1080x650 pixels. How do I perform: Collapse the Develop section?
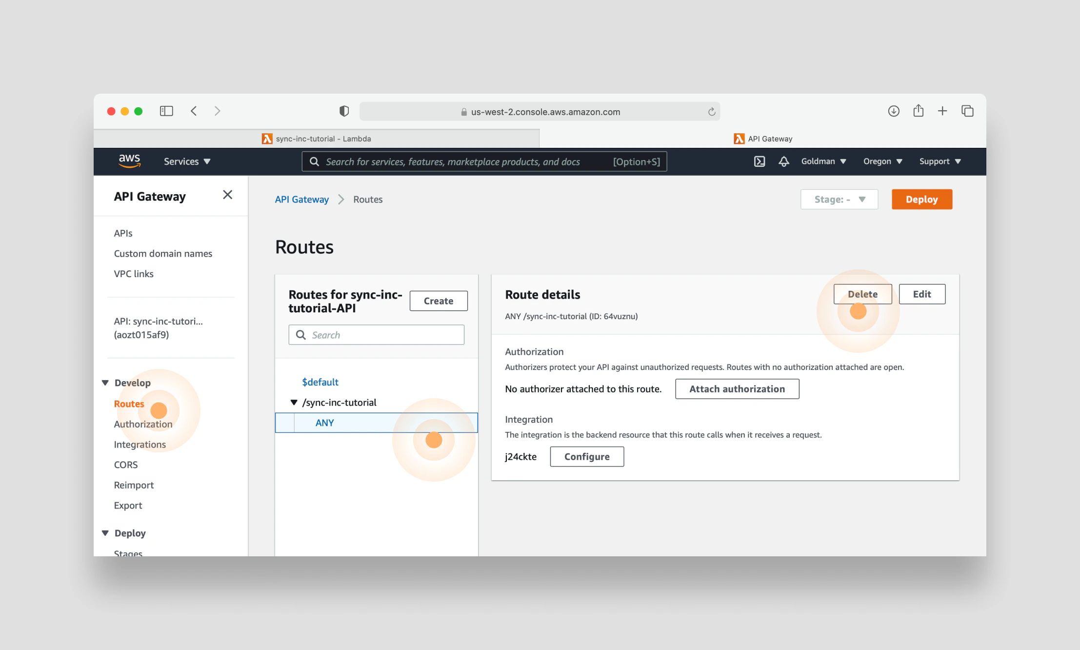point(105,383)
